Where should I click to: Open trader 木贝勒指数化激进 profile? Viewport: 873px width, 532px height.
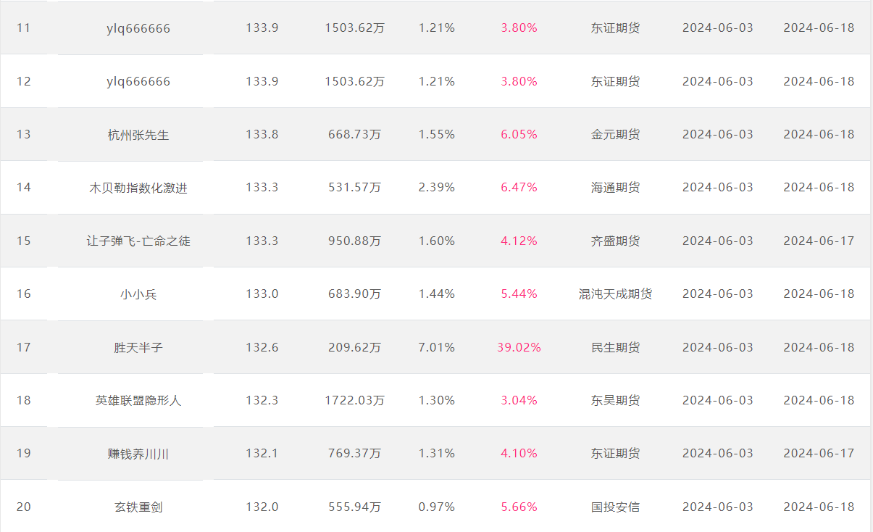(x=138, y=188)
